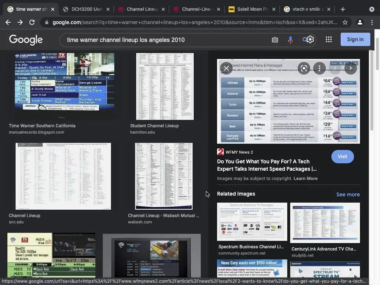Click 'Time Warner Southern California' caption
380x285 pixels.
pos(42,126)
